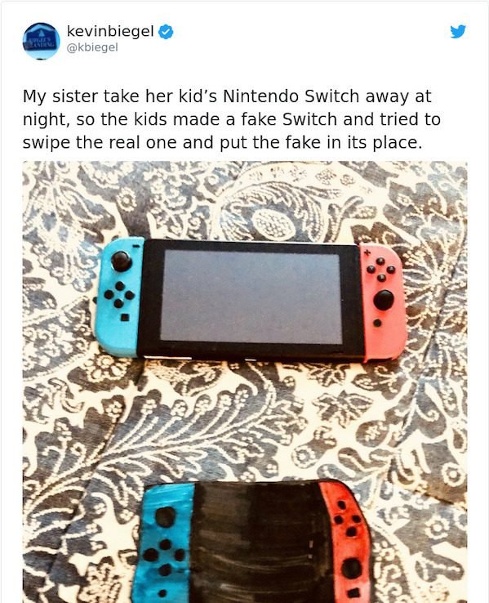This screenshot has height=603, width=489.
Task: Click the real Switch's gray screen
Action: [x=251, y=296]
